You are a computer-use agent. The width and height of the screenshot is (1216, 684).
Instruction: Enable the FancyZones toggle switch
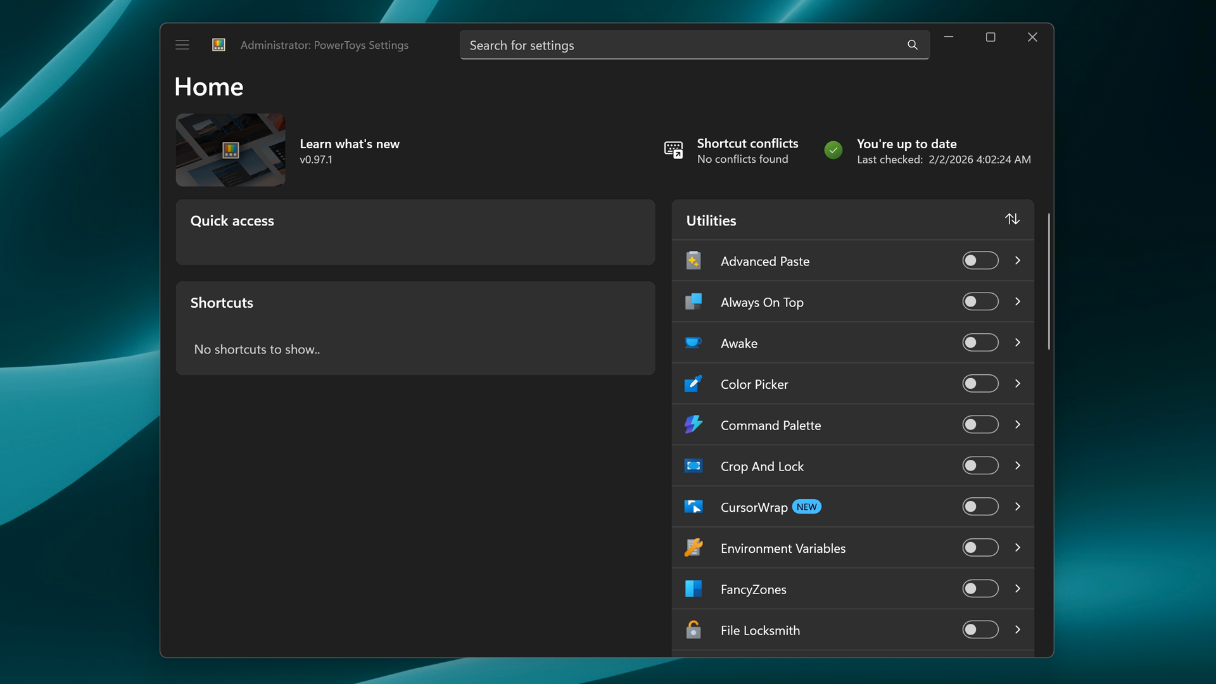click(980, 589)
